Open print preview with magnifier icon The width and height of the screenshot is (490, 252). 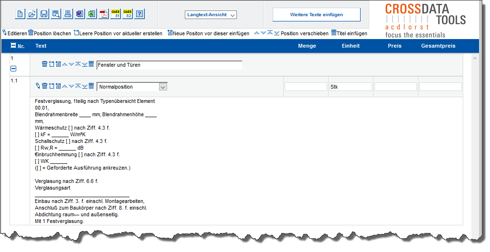tap(56, 14)
